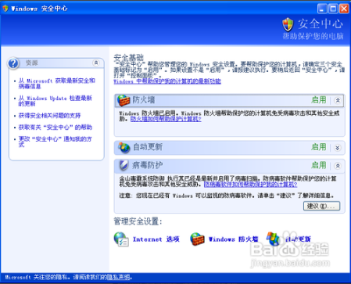
Task: Click the Automatic Updates globe icon
Action: click(x=124, y=147)
